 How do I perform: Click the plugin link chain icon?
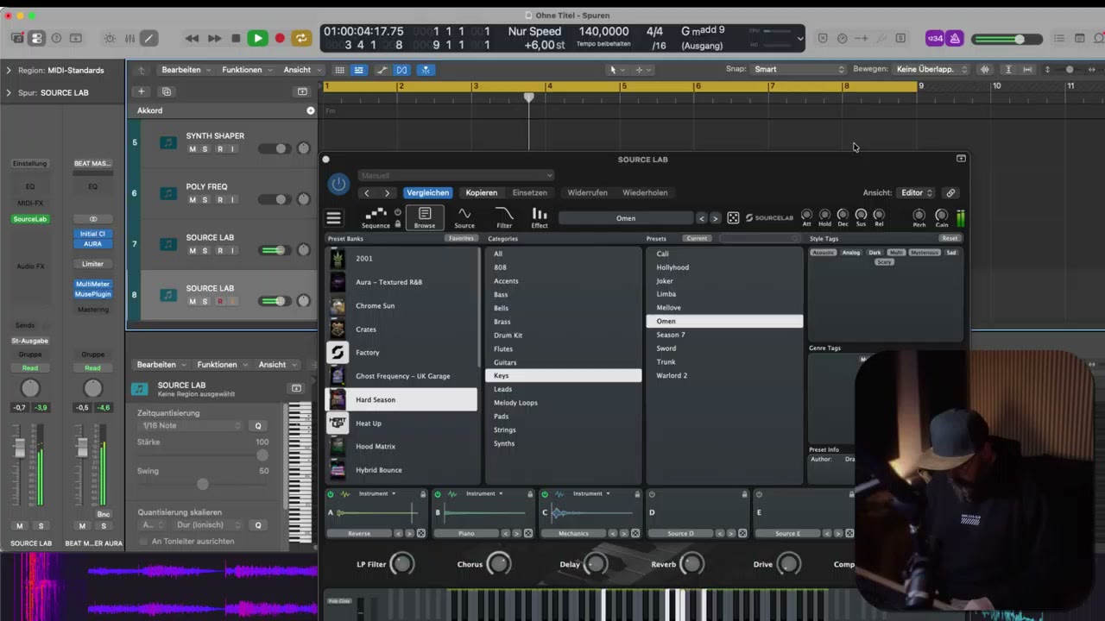pyautogui.click(x=950, y=193)
